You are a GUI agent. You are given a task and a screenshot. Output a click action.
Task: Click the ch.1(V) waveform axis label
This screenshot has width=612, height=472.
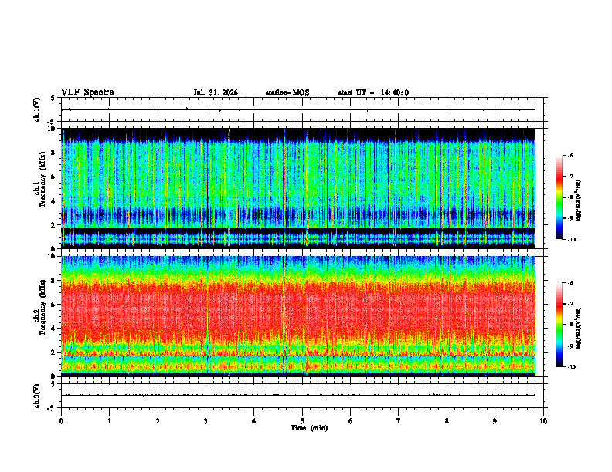pyautogui.click(x=37, y=110)
